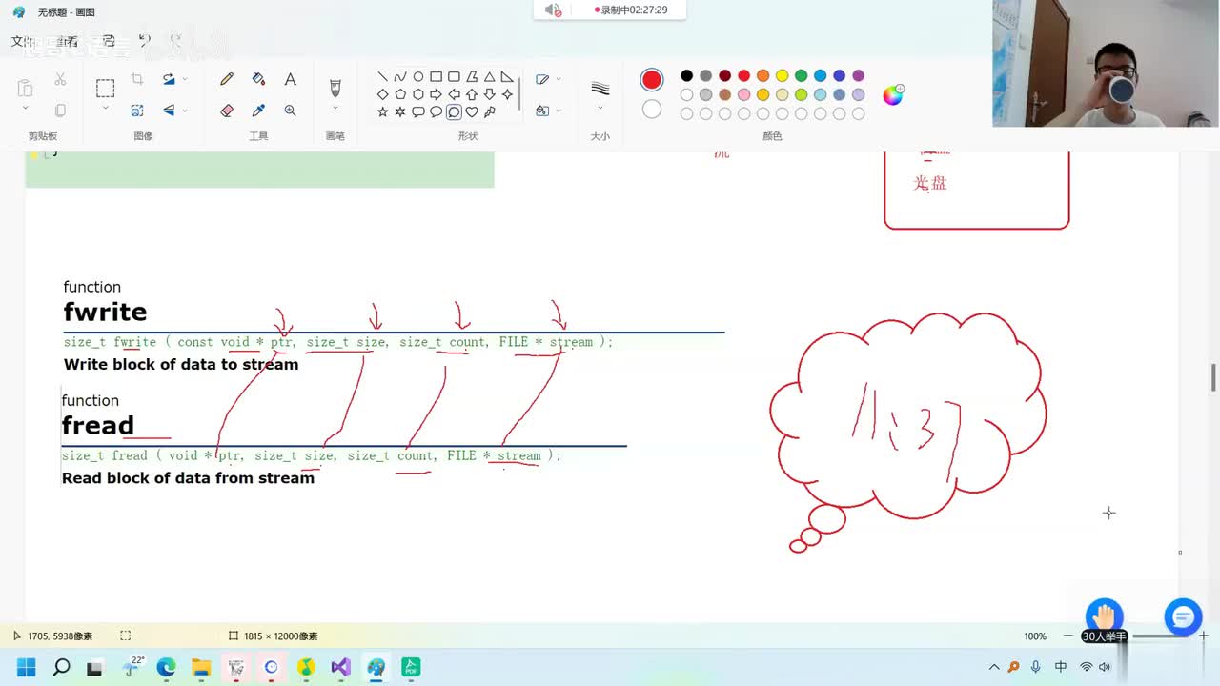Click the 100% zoom level text
This screenshot has width=1220, height=686.
(1035, 636)
